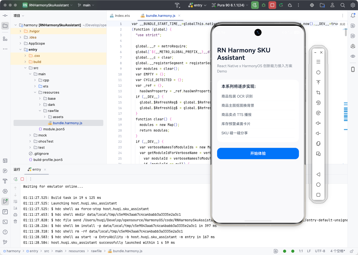Image resolution: width=358 pixels, height=255 pixels.
Task: Click the 1:1 cursor position indicator
Action: [301, 251]
